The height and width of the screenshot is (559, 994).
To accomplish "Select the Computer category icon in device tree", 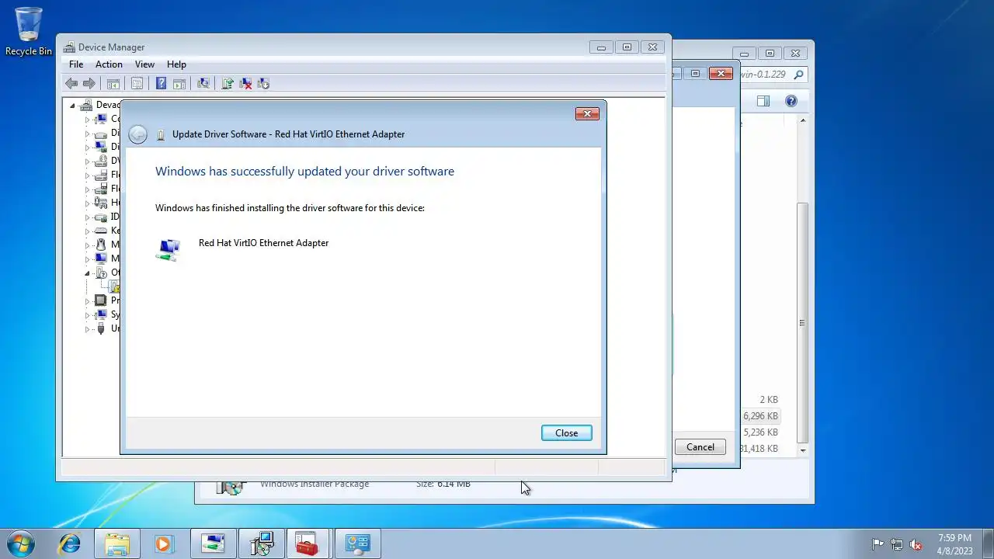I will pos(101,119).
